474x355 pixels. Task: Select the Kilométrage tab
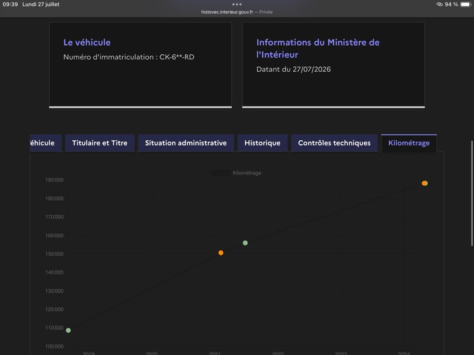point(409,143)
